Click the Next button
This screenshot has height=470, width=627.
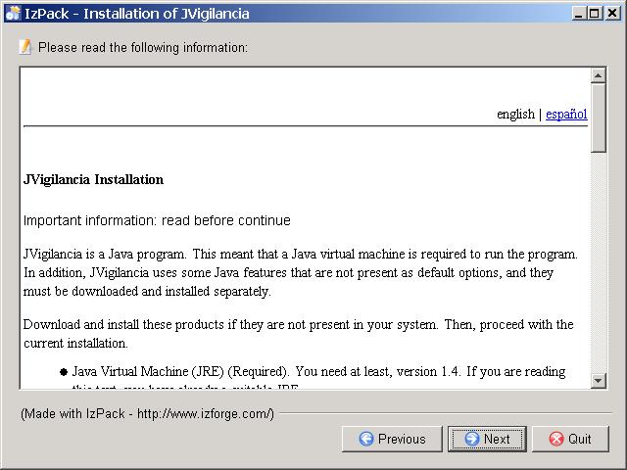pyautogui.click(x=487, y=439)
